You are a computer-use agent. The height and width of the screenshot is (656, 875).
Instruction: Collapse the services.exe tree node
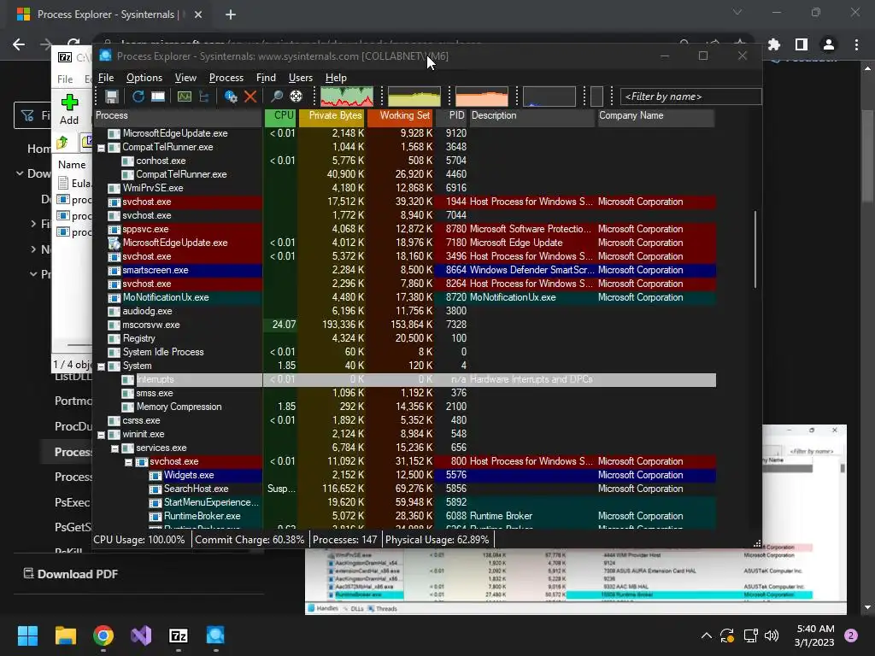(x=115, y=449)
